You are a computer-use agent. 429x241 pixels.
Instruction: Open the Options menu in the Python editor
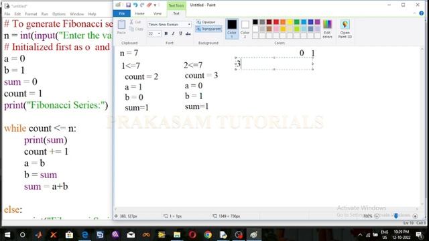coord(59,14)
